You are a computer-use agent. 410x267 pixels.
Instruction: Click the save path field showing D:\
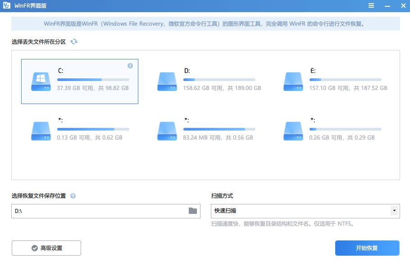[105, 211]
